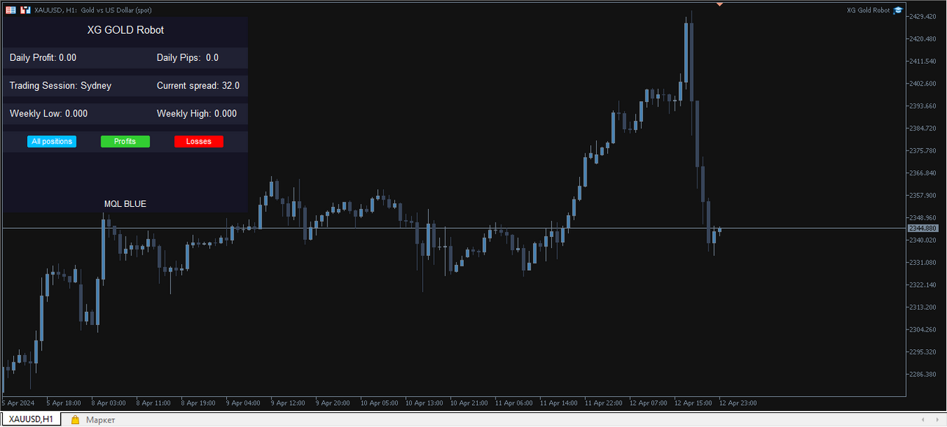Click the 2322.140 price scale label
The height and width of the screenshot is (427, 947).
924,285
